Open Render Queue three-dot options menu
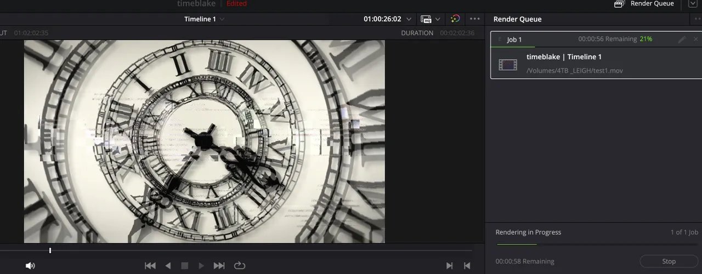 tap(697, 19)
